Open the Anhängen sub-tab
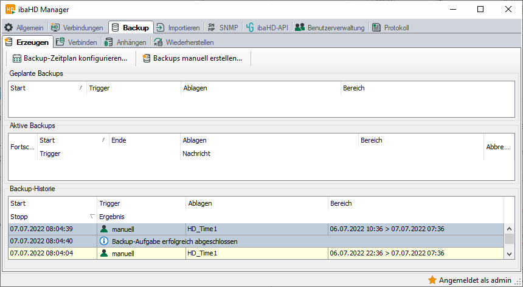Screen dimensions: 523x287 [125, 42]
